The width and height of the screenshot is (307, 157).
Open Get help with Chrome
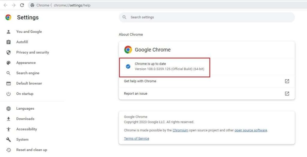[207, 81]
